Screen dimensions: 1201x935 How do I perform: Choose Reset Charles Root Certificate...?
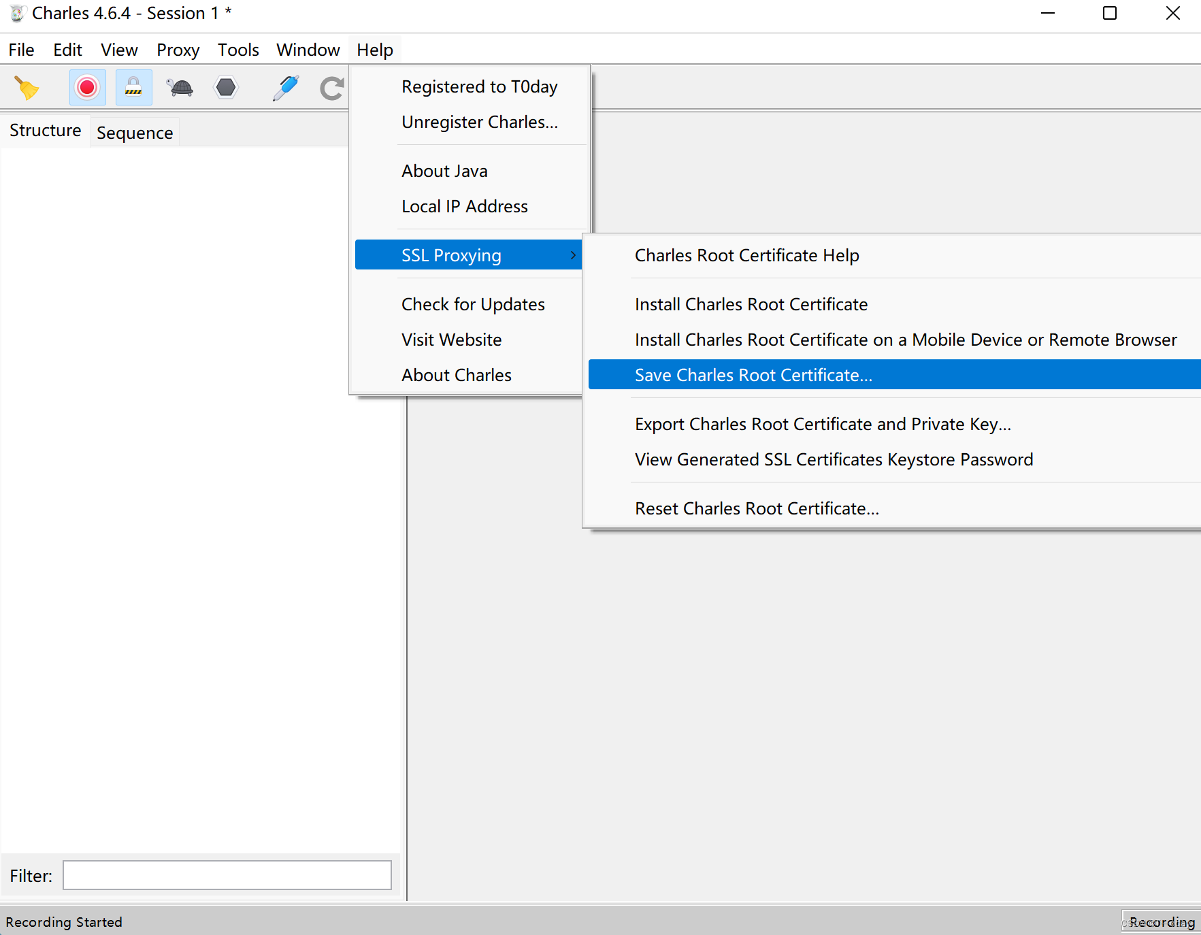tap(894, 508)
